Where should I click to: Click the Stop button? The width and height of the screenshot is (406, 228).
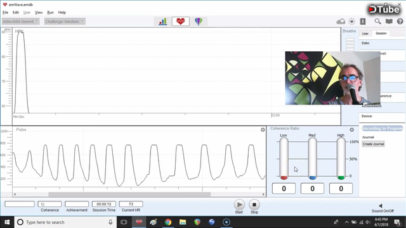pyautogui.click(x=254, y=205)
